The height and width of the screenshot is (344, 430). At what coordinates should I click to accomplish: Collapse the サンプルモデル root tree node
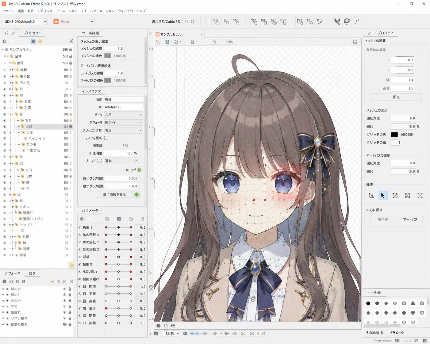(3, 49)
